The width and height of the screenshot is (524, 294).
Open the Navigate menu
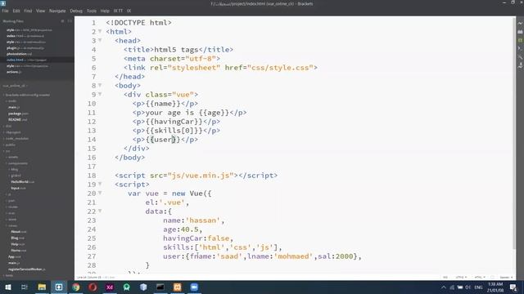[x=57, y=11]
